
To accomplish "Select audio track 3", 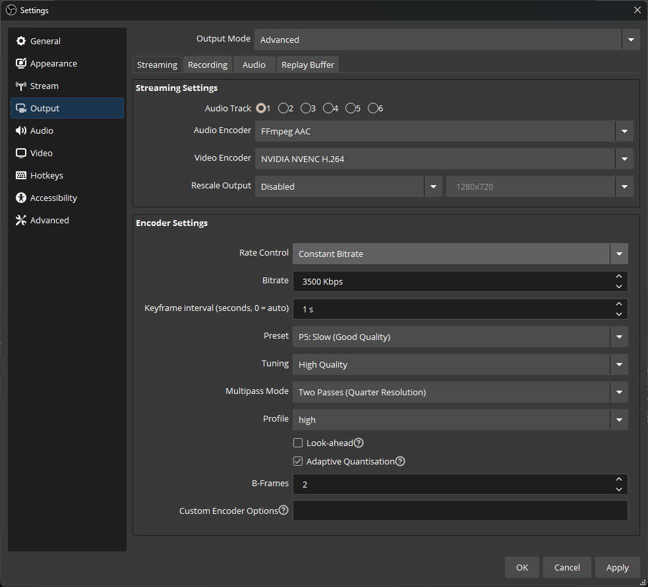I will (x=305, y=108).
